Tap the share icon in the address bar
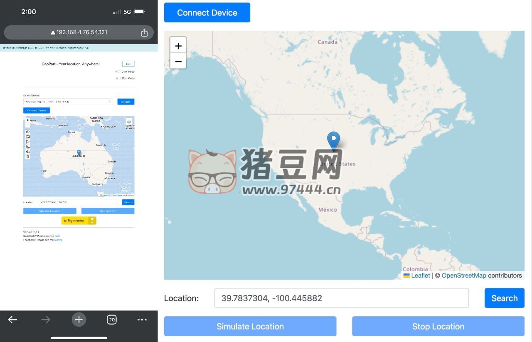Screen dimensions: 532x342 144,32
